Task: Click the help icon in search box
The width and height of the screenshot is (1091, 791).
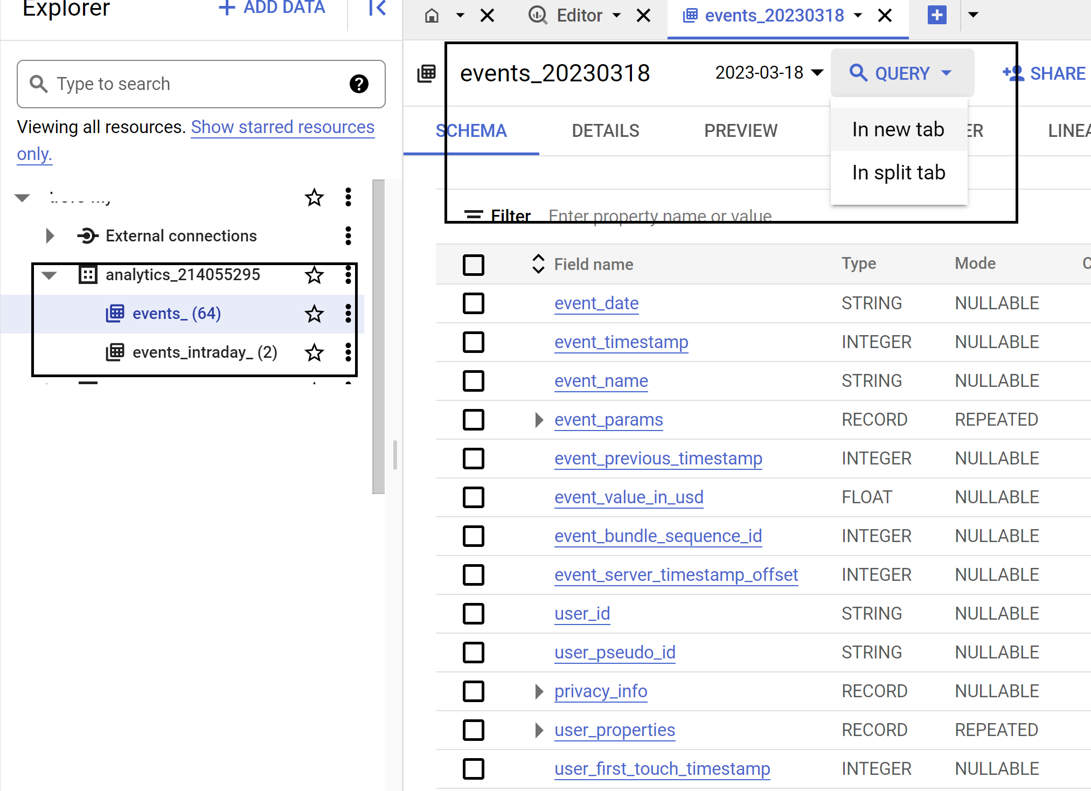Action: (x=359, y=84)
